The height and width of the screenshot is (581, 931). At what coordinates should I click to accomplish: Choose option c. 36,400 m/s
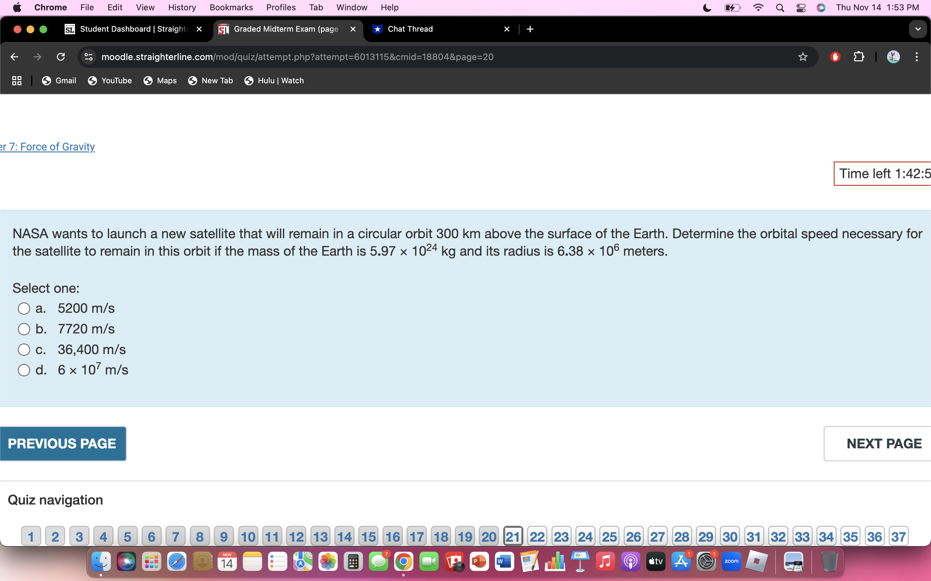[24, 349]
